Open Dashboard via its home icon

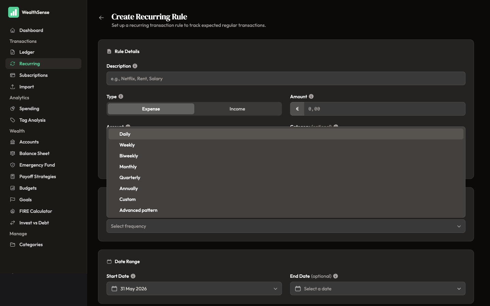pos(13,30)
